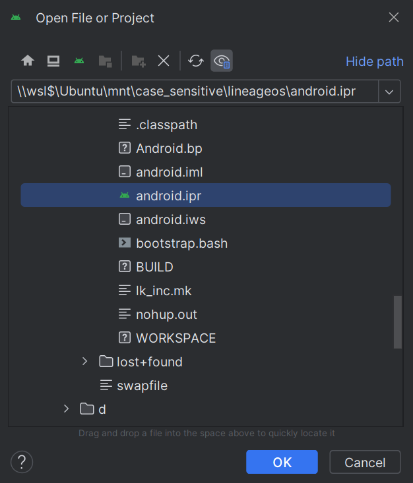Open help with question mark button

[22, 462]
